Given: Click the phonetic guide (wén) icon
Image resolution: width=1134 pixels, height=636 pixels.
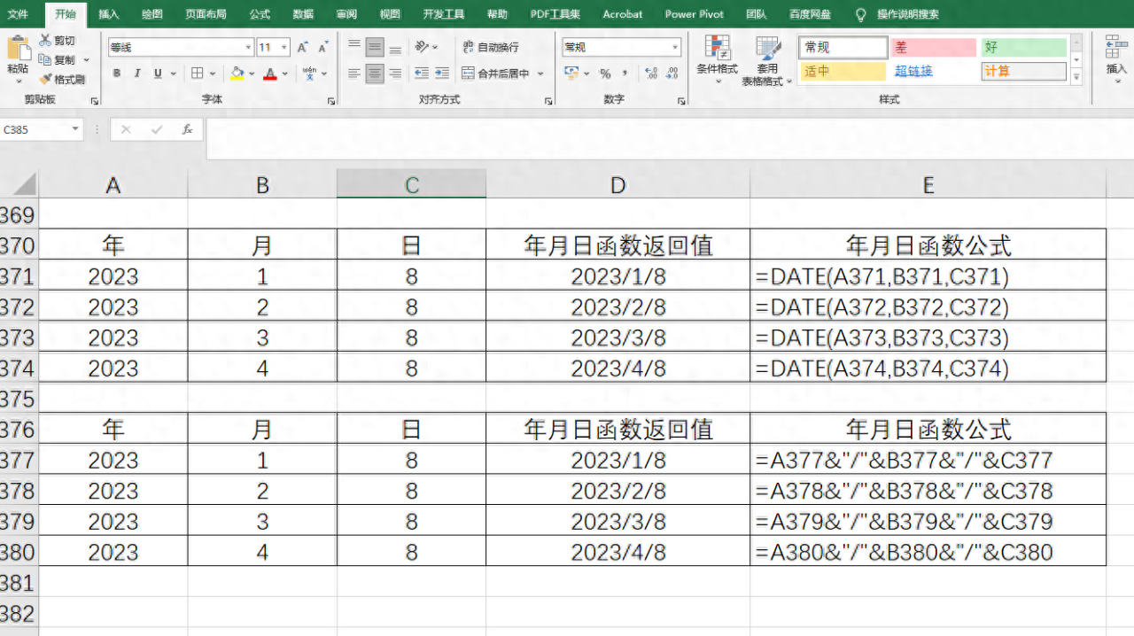Looking at the screenshot, I should point(309,73).
